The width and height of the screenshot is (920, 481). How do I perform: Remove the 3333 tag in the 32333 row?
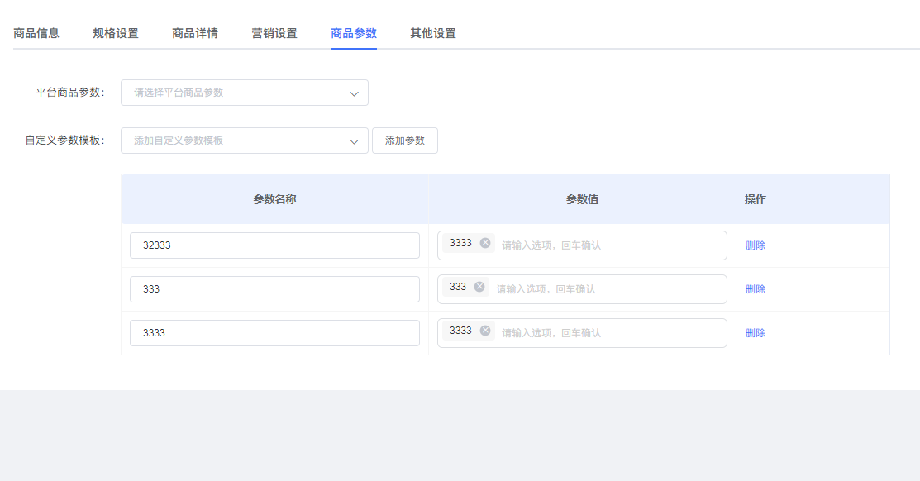[x=485, y=243]
